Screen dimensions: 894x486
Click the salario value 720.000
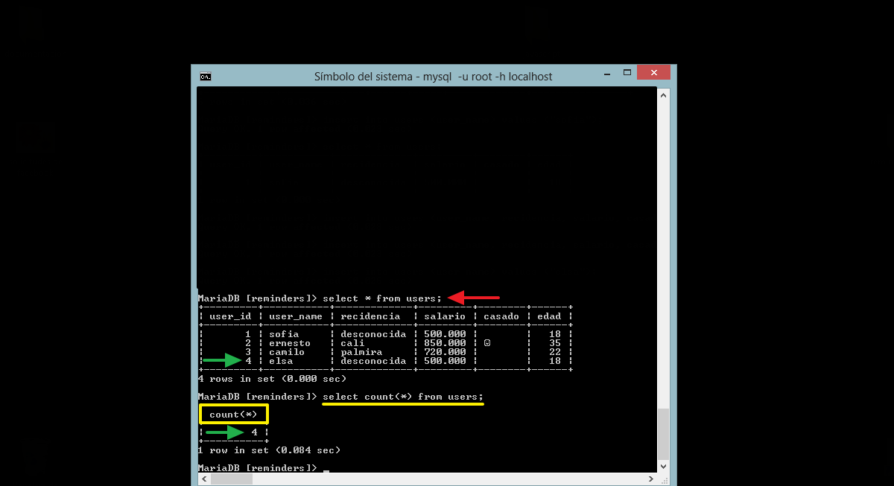pos(445,352)
